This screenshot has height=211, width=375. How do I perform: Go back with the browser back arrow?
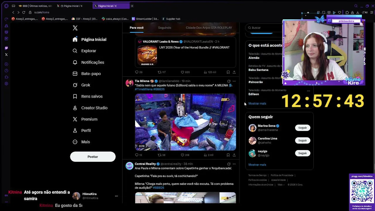pos(13,12)
